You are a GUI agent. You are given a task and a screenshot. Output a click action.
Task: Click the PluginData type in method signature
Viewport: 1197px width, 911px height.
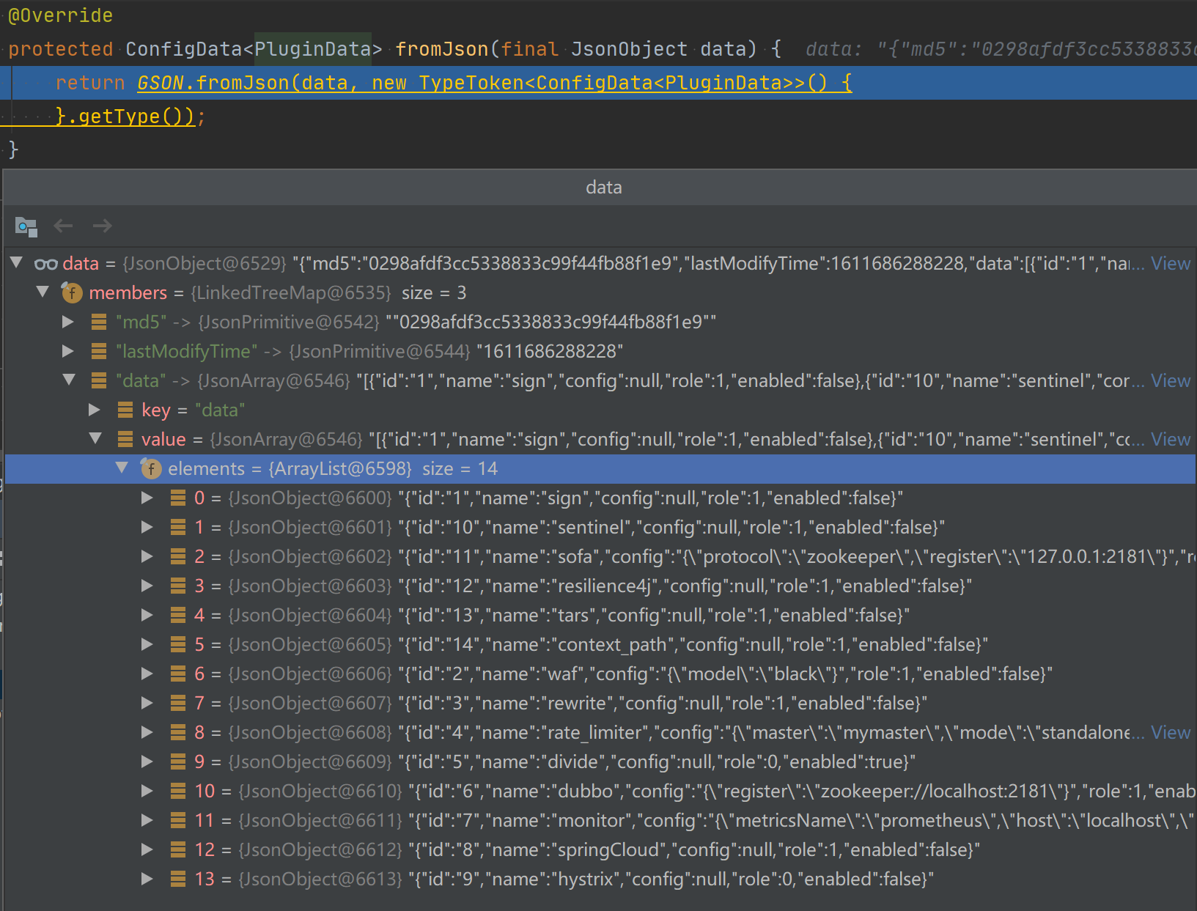[312, 49]
